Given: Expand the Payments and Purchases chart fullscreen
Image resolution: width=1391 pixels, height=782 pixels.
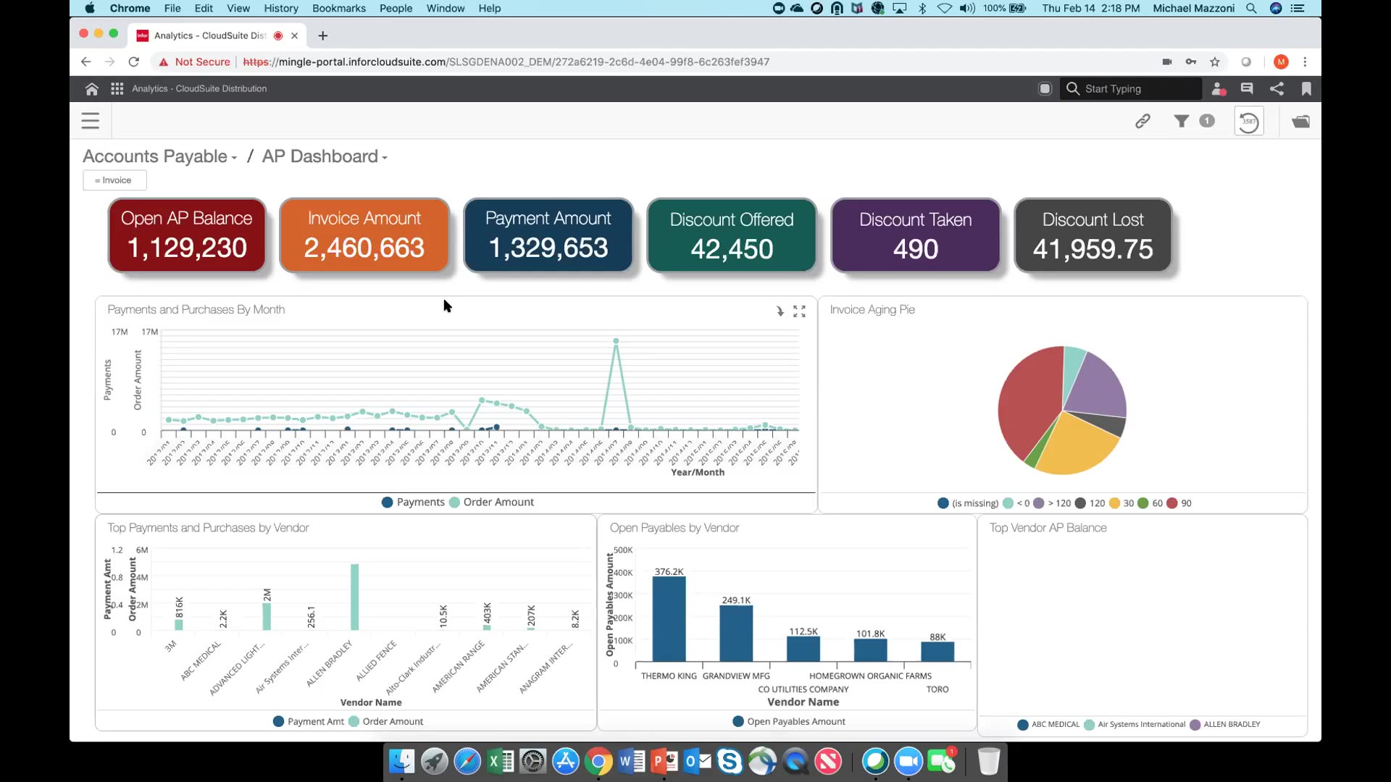Looking at the screenshot, I should click(x=799, y=311).
